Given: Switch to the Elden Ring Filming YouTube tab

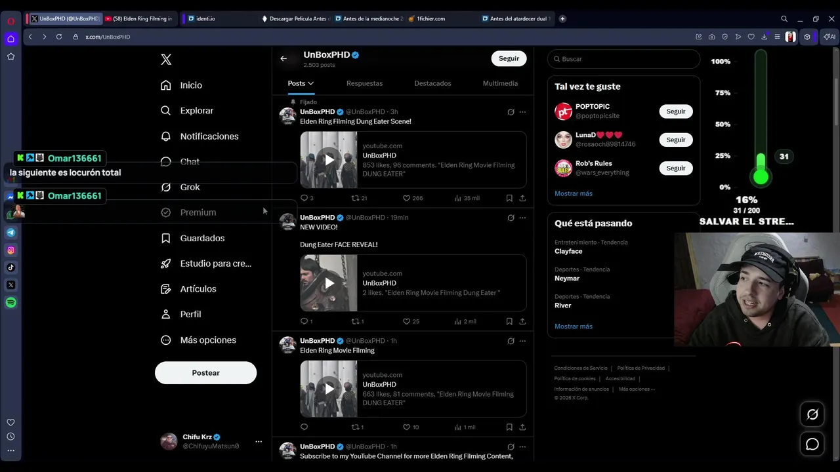Looking at the screenshot, I should 140,19.
